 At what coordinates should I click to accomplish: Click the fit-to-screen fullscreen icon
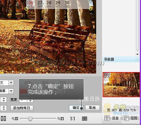pyautogui.click(x=85, y=119)
